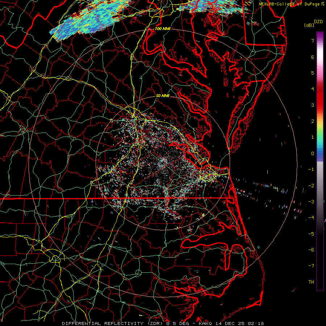326x326 pixels.
Task: Click the -7 value on color scale
Action: [x=311, y=266]
